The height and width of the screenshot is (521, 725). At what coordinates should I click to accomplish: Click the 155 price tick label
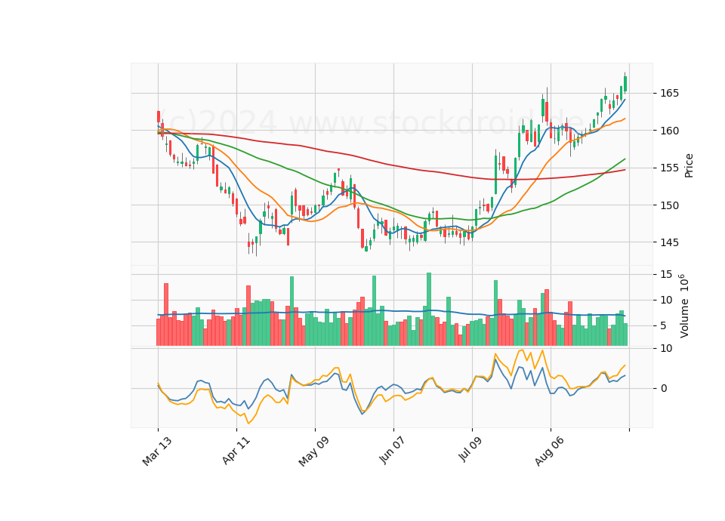tap(670, 168)
